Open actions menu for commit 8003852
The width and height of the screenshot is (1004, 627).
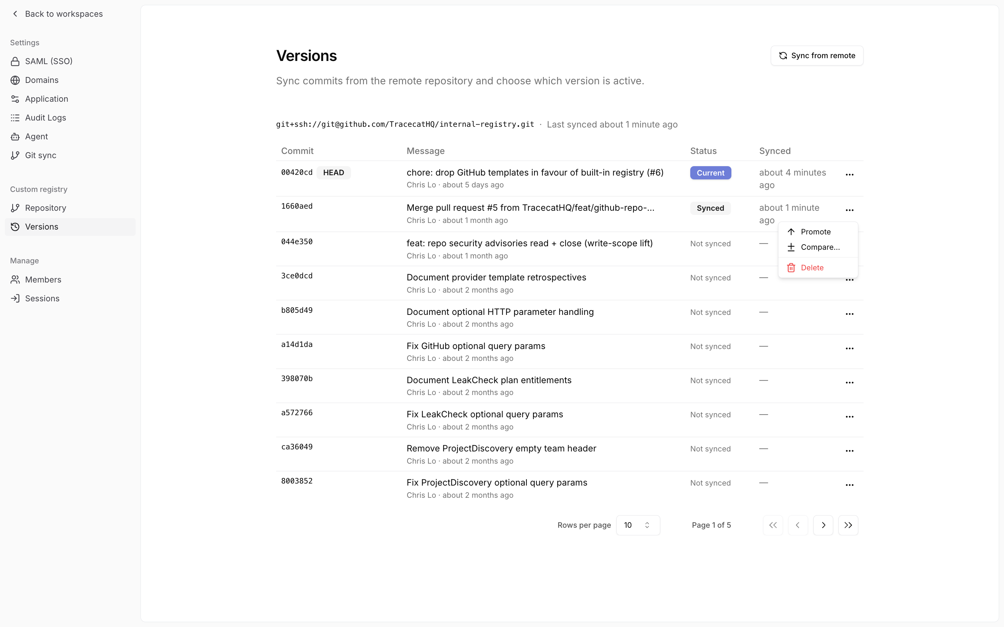[x=849, y=485]
